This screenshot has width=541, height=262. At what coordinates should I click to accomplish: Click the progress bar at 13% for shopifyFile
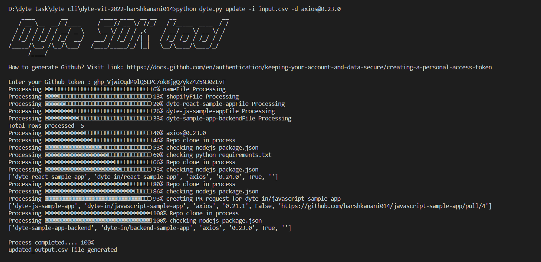coord(98,96)
